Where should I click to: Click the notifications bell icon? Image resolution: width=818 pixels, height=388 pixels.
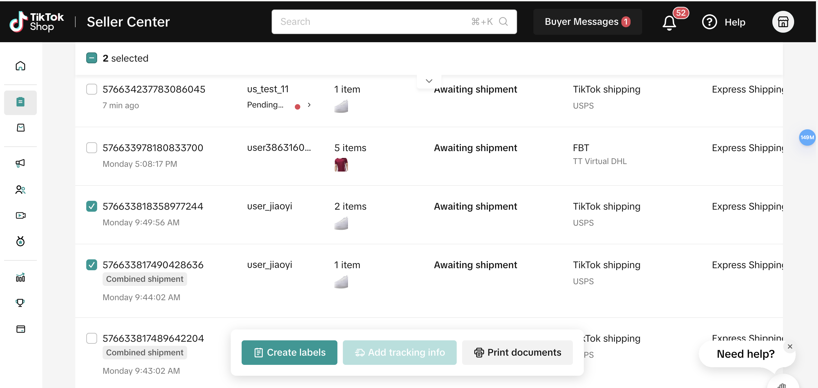669,23
